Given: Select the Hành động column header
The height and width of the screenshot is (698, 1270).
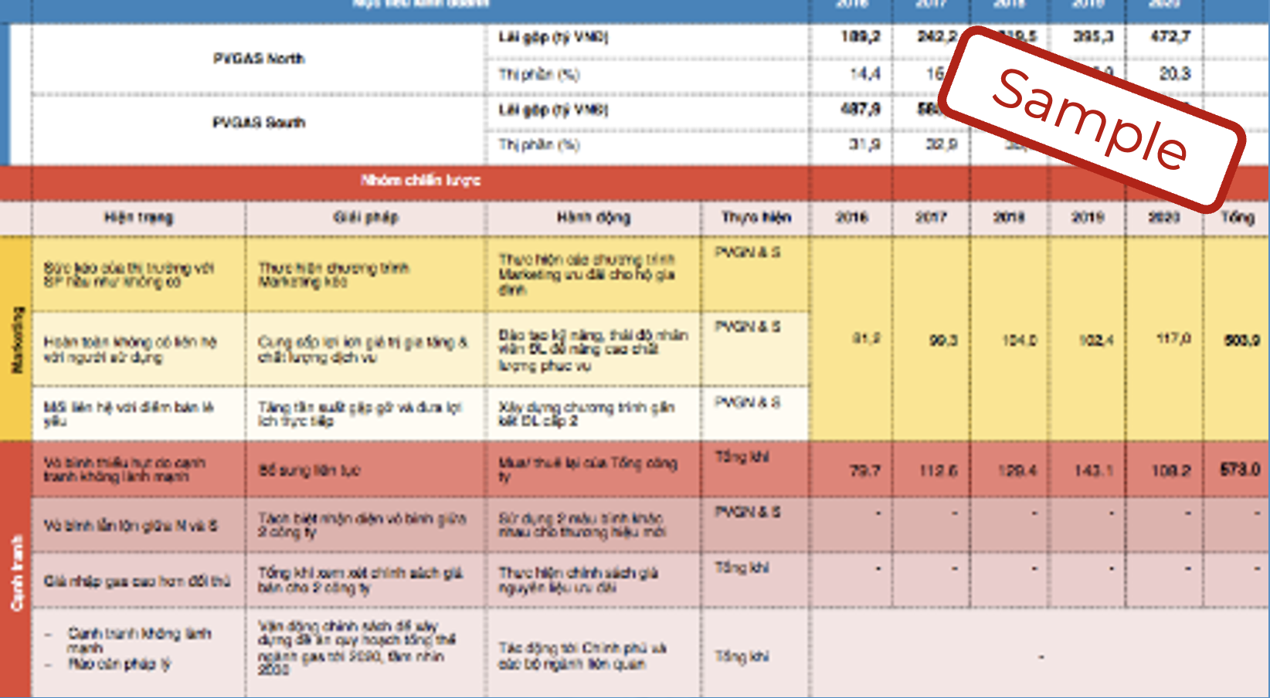Looking at the screenshot, I should click(x=593, y=218).
